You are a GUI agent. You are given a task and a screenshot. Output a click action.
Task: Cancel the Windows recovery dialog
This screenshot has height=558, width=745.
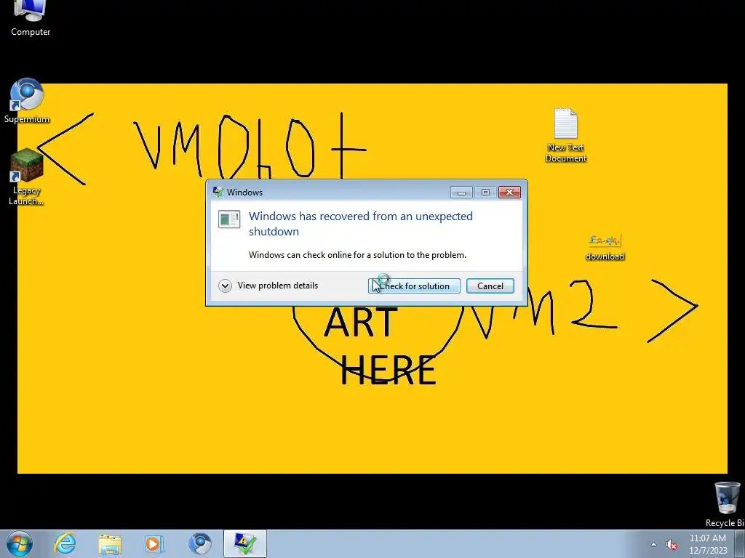coord(490,286)
